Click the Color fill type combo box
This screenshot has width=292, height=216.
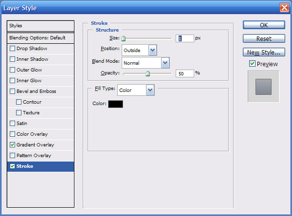click(x=136, y=90)
